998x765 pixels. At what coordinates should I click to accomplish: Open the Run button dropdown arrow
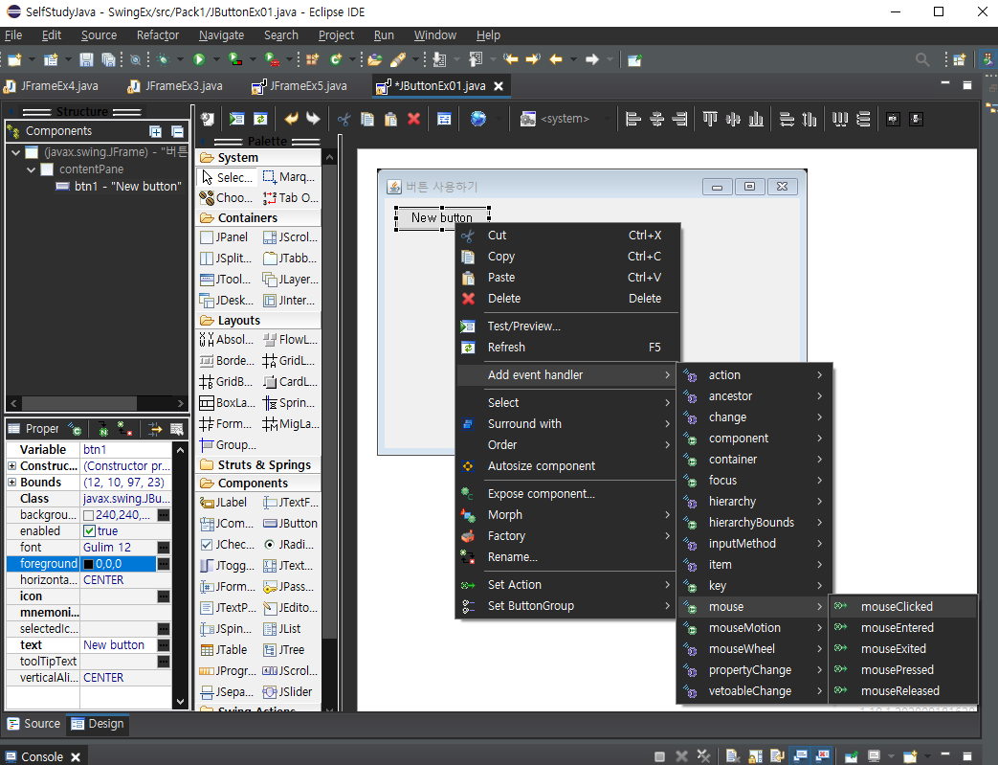click(215, 59)
